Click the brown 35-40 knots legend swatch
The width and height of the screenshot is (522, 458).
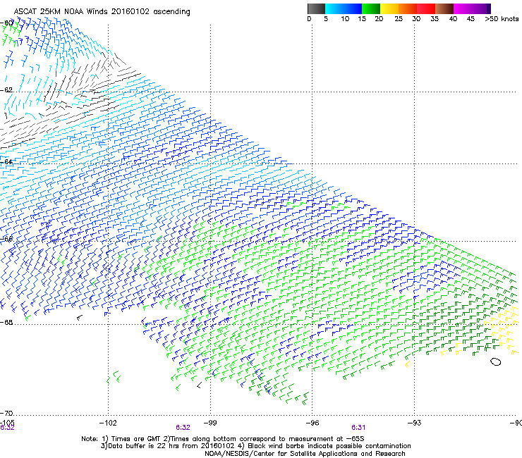[x=444, y=8]
